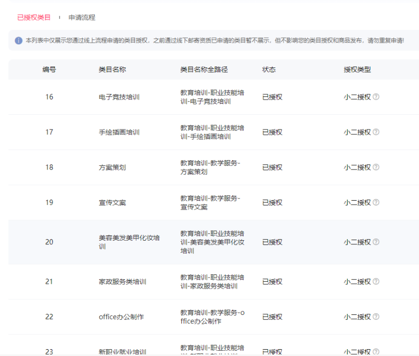Viewport: 419px width, 356px height.
Task: Click help icon in 美容美发美甲化妆培训 row
Action: 376,242
